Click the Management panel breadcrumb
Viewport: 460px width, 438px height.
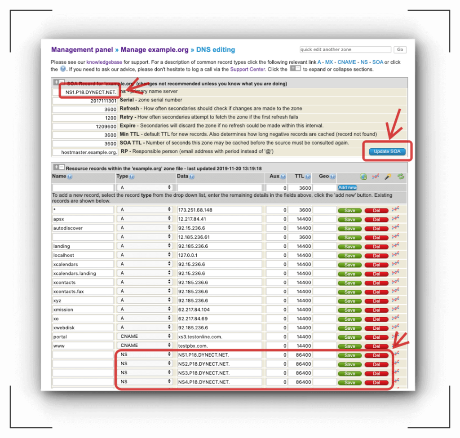[82, 49]
